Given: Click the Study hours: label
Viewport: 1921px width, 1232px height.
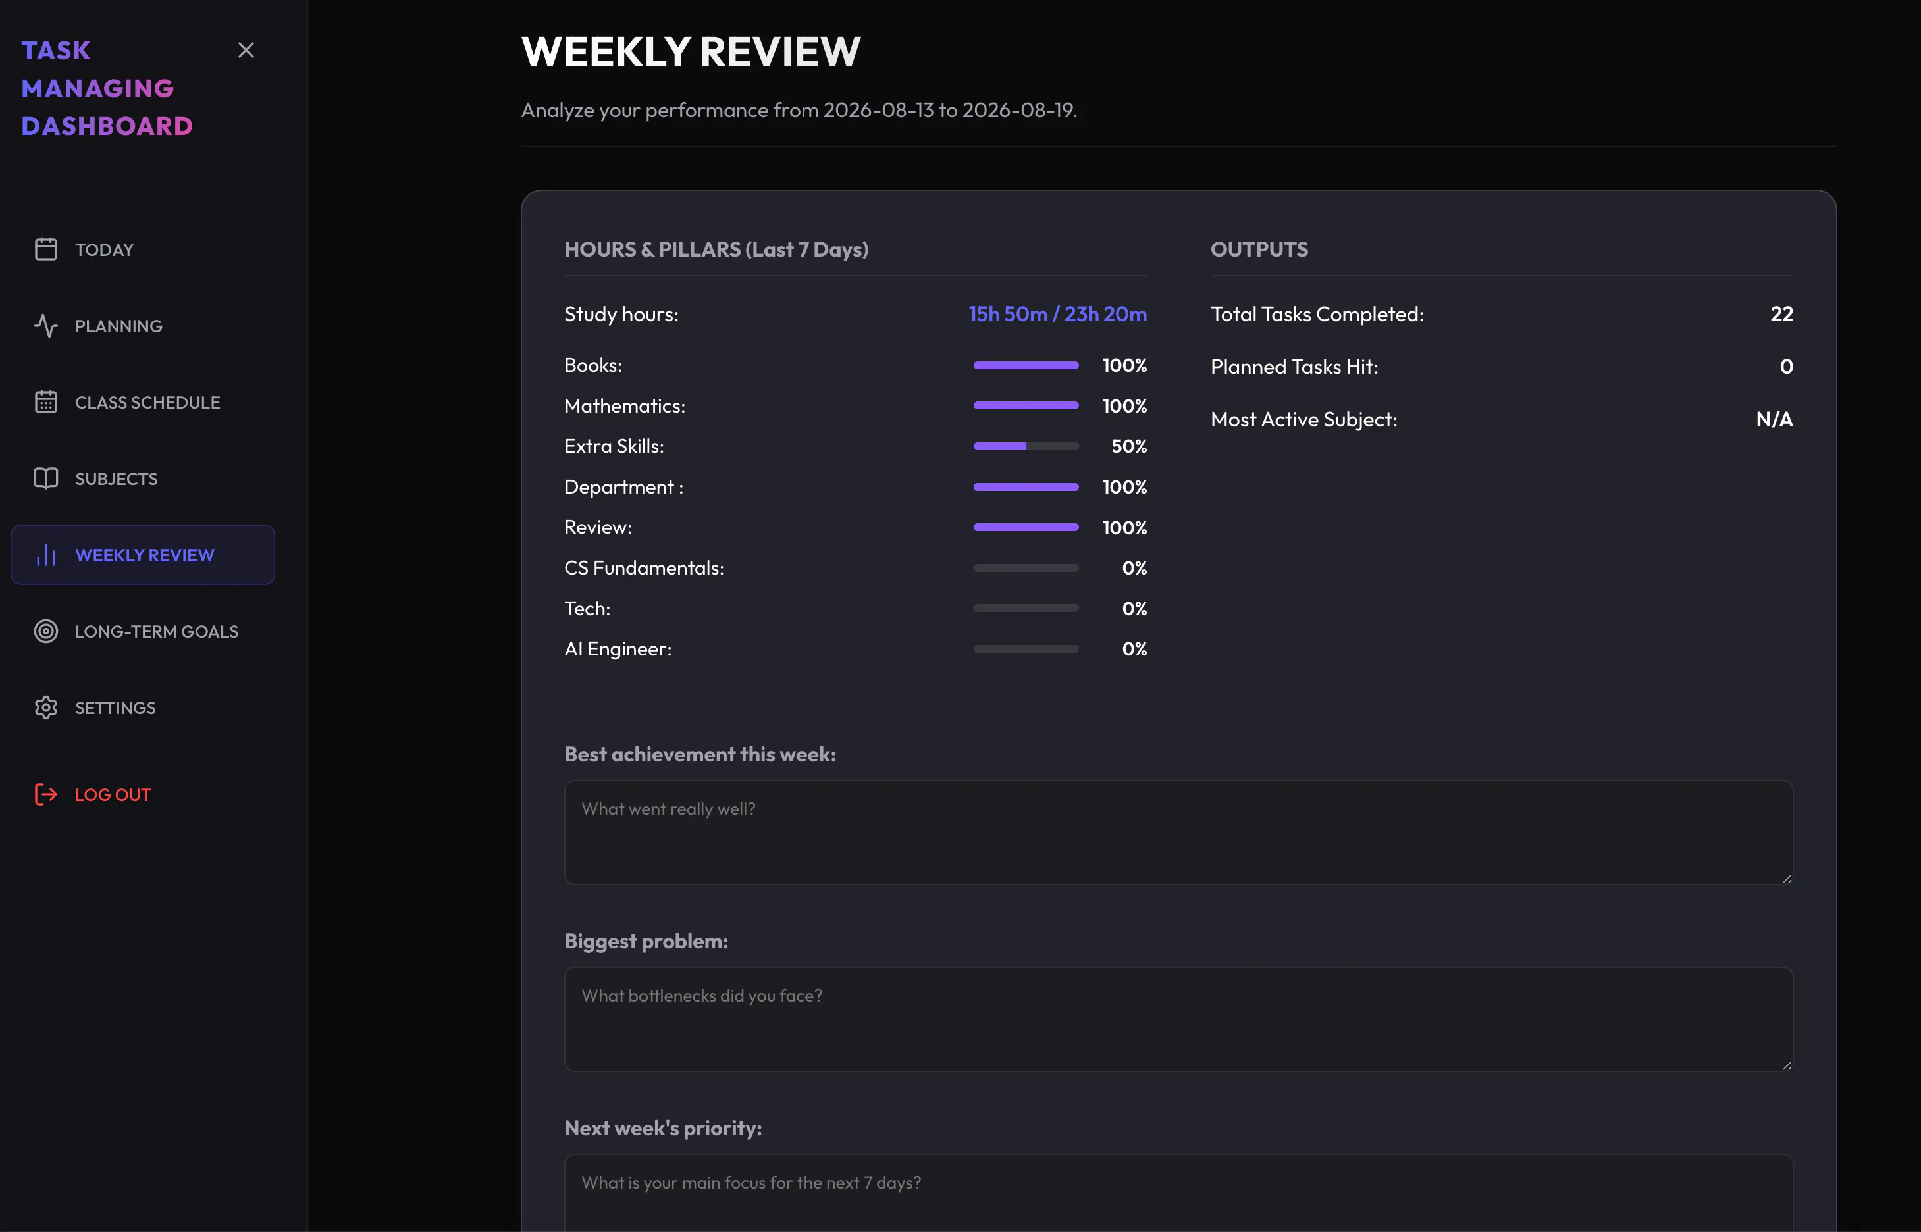Looking at the screenshot, I should point(621,314).
